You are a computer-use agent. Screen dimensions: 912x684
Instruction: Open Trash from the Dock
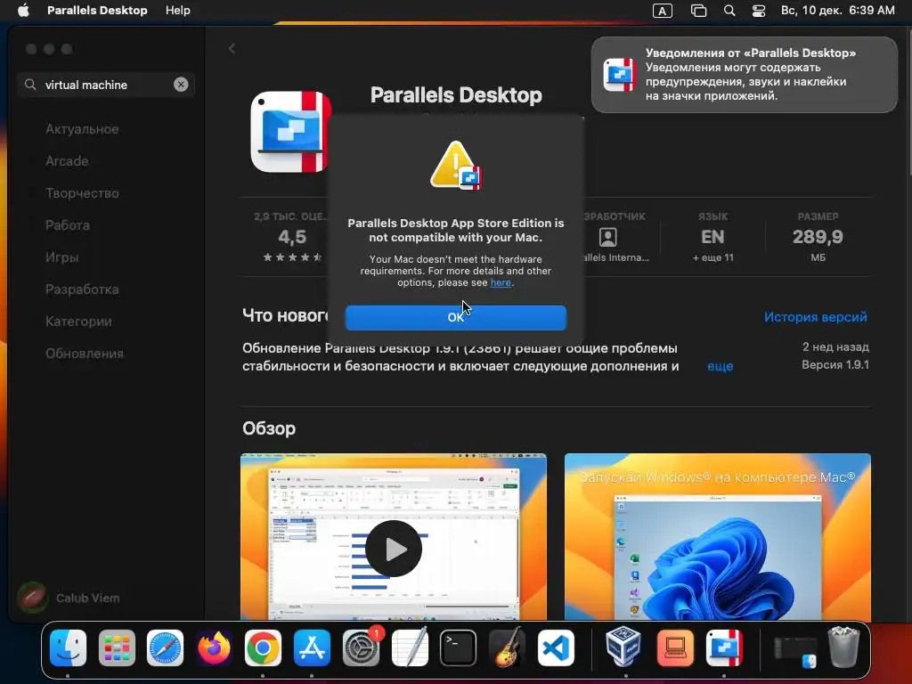[x=843, y=647]
